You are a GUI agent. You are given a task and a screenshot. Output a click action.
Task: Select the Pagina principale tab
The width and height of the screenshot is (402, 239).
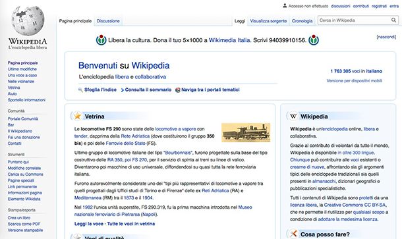75,21
